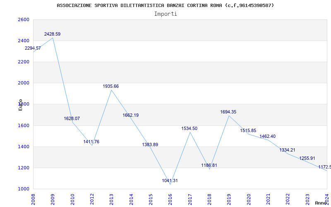
Task: Click the y-axis value 1000
Action: tap(23, 189)
